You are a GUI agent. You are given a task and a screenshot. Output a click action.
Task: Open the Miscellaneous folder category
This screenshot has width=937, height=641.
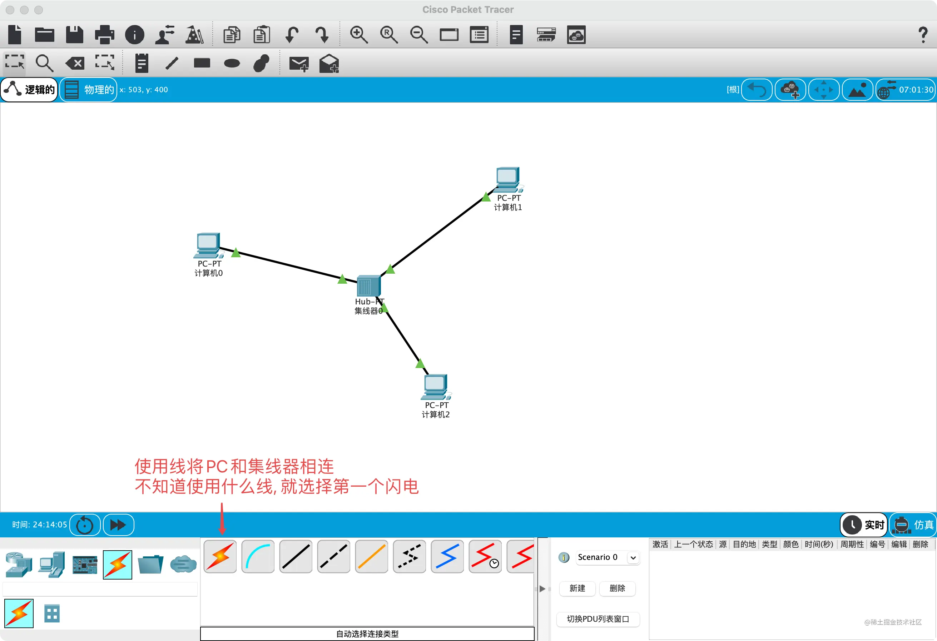150,565
